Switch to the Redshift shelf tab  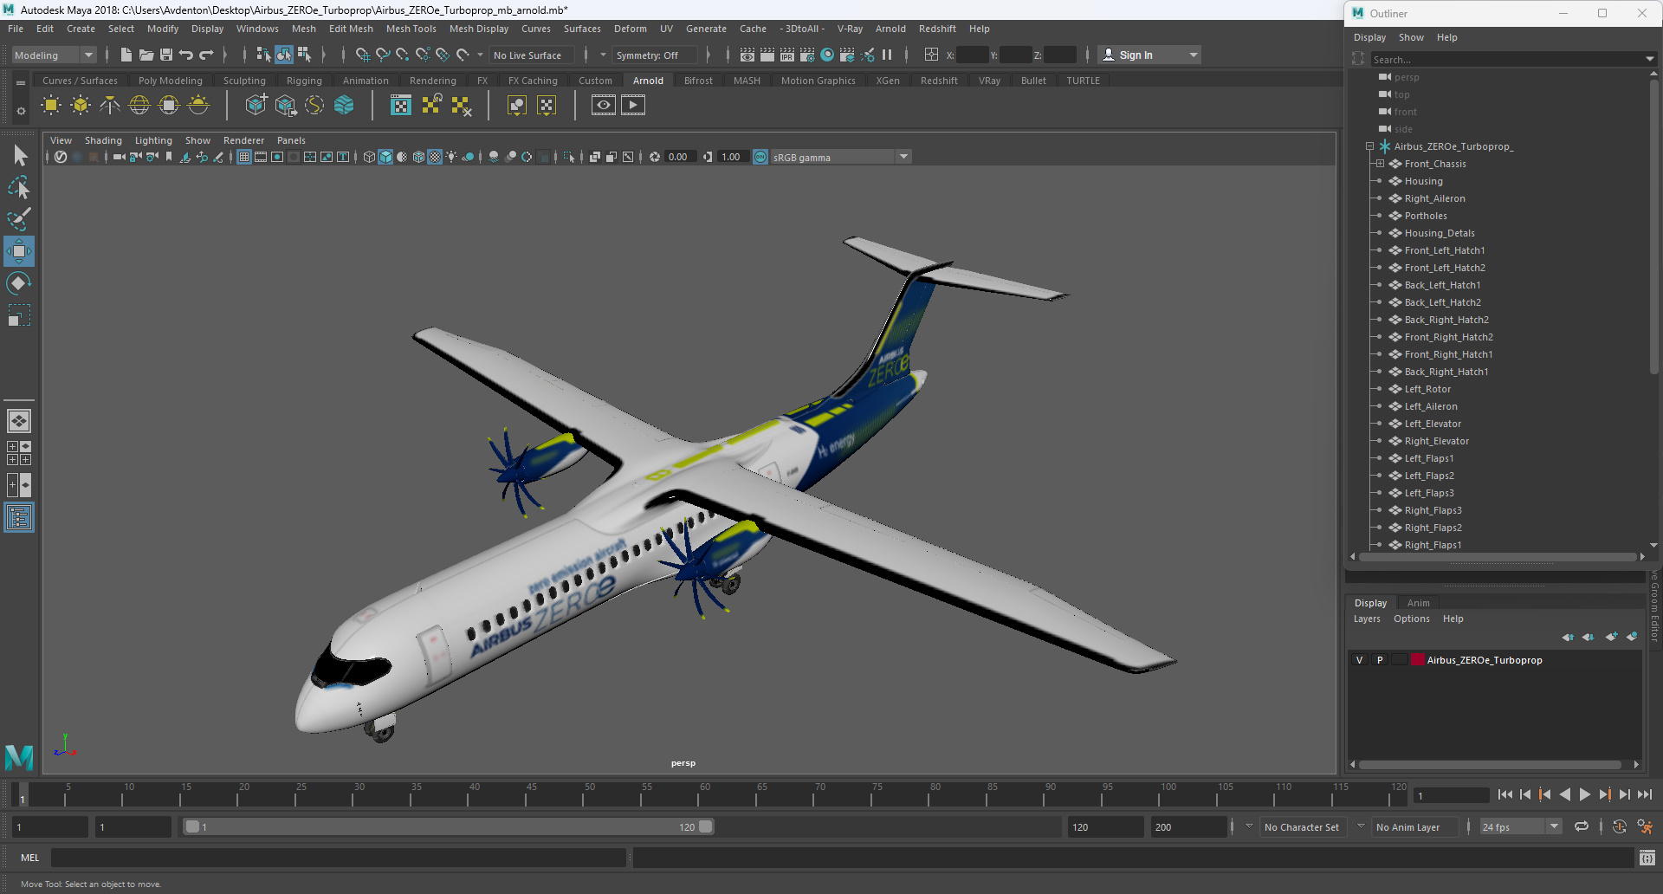pos(939,81)
